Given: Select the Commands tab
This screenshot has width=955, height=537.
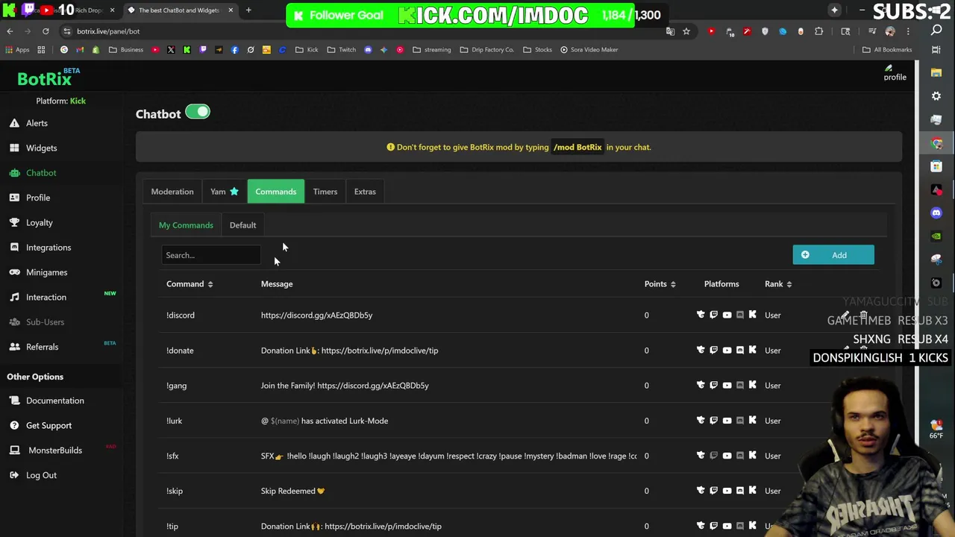Looking at the screenshot, I should tap(276, 192).
